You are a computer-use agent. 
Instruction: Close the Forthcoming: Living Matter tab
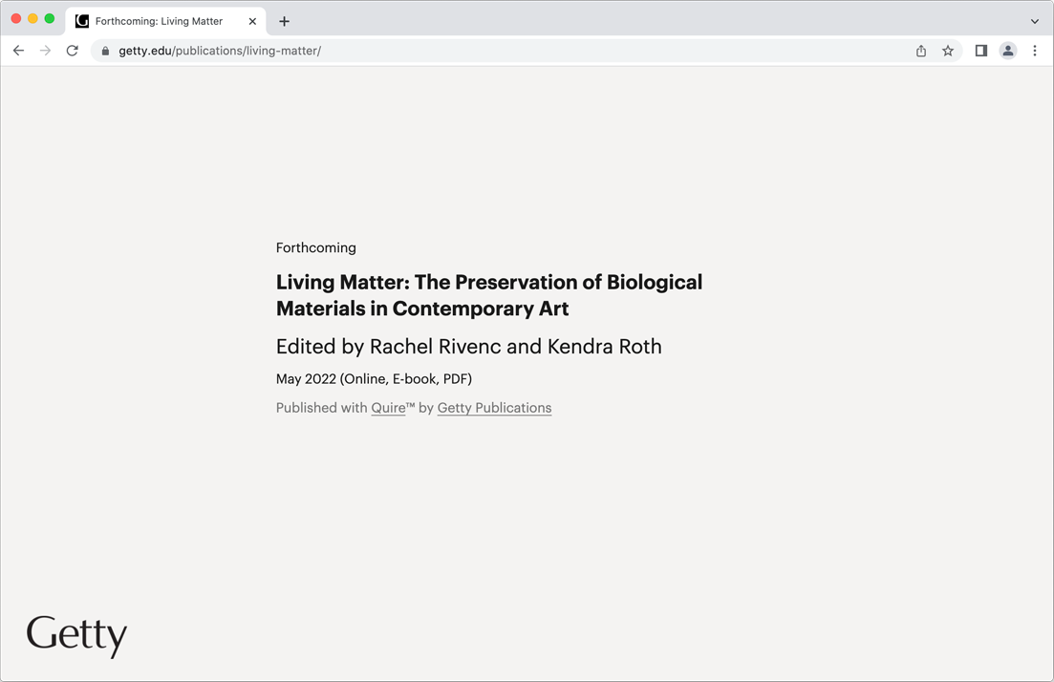click(252, 21)
